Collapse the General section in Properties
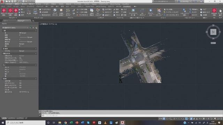 point(36,31)
